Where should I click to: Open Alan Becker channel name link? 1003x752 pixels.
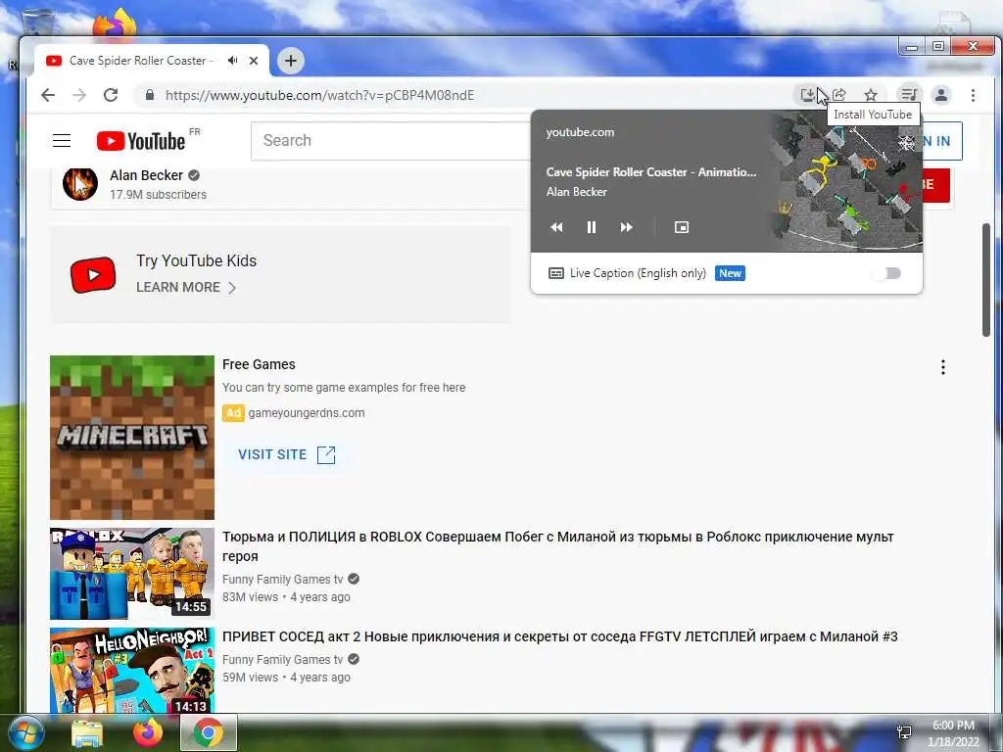coord(146,175)
